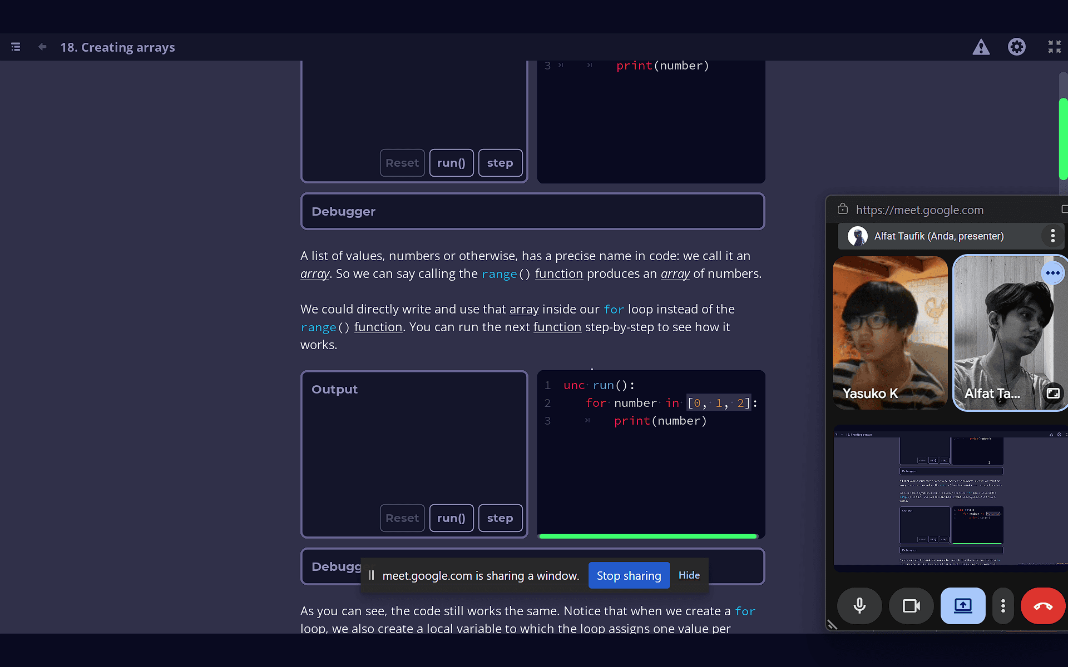Click the Hide link in sharing bar
Viewport: 1068px width, 667px height.
689,575
